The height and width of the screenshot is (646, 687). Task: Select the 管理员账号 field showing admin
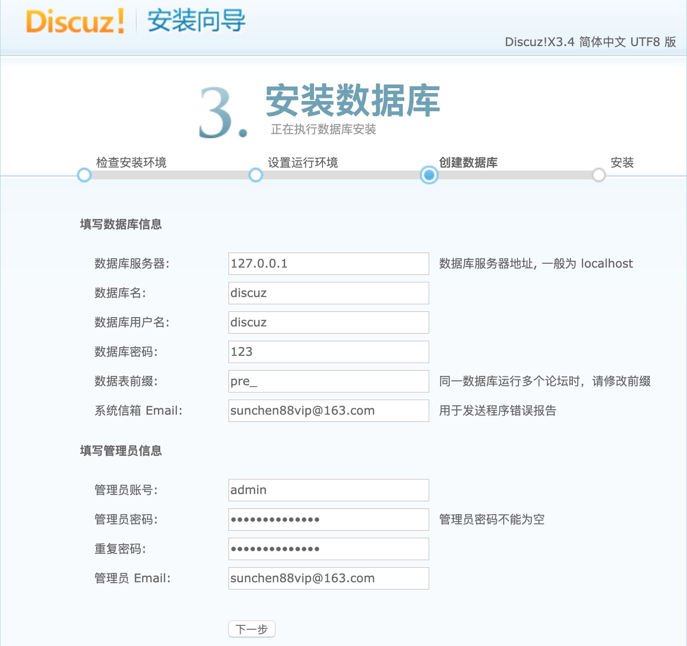tap(328, 490)
